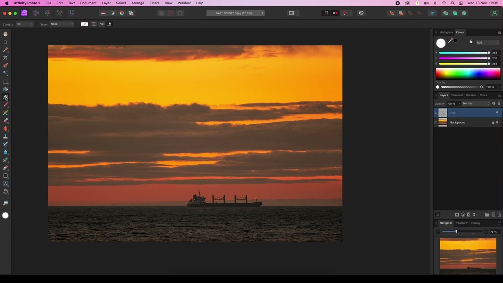The width and height of the screenshot is (503, 283).
Task: Open Layer Effects (fx) button
Action: 468,215
